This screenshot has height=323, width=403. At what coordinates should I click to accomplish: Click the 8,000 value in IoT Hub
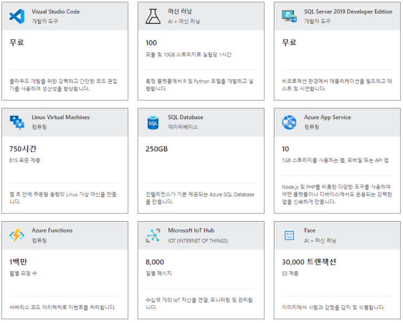tap(155, 262)
